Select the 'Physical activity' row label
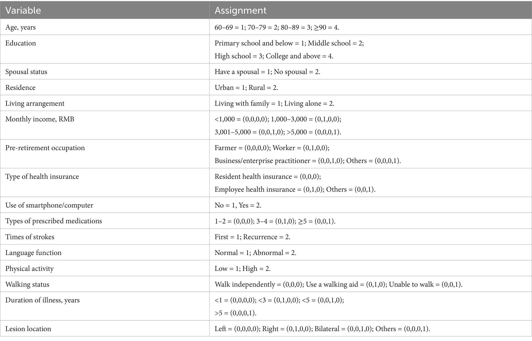 pyautogui.click(x=30, y=268)
